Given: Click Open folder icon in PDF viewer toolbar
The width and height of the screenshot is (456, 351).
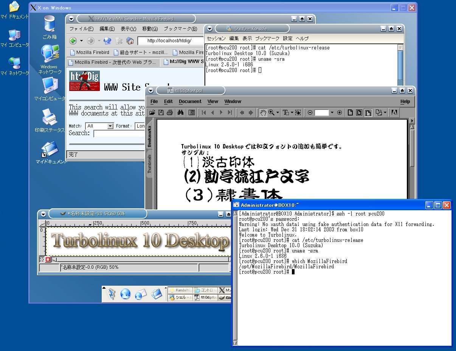Looking at the screenshot, I should pyautogui.click(x=152, y=112).
